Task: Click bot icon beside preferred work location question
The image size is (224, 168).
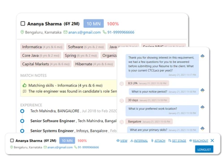Action: tap(202, 107)
